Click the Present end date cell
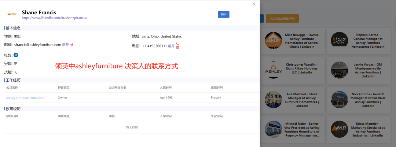This screenshot has width=396, height=147. click(x=216, y=98)
